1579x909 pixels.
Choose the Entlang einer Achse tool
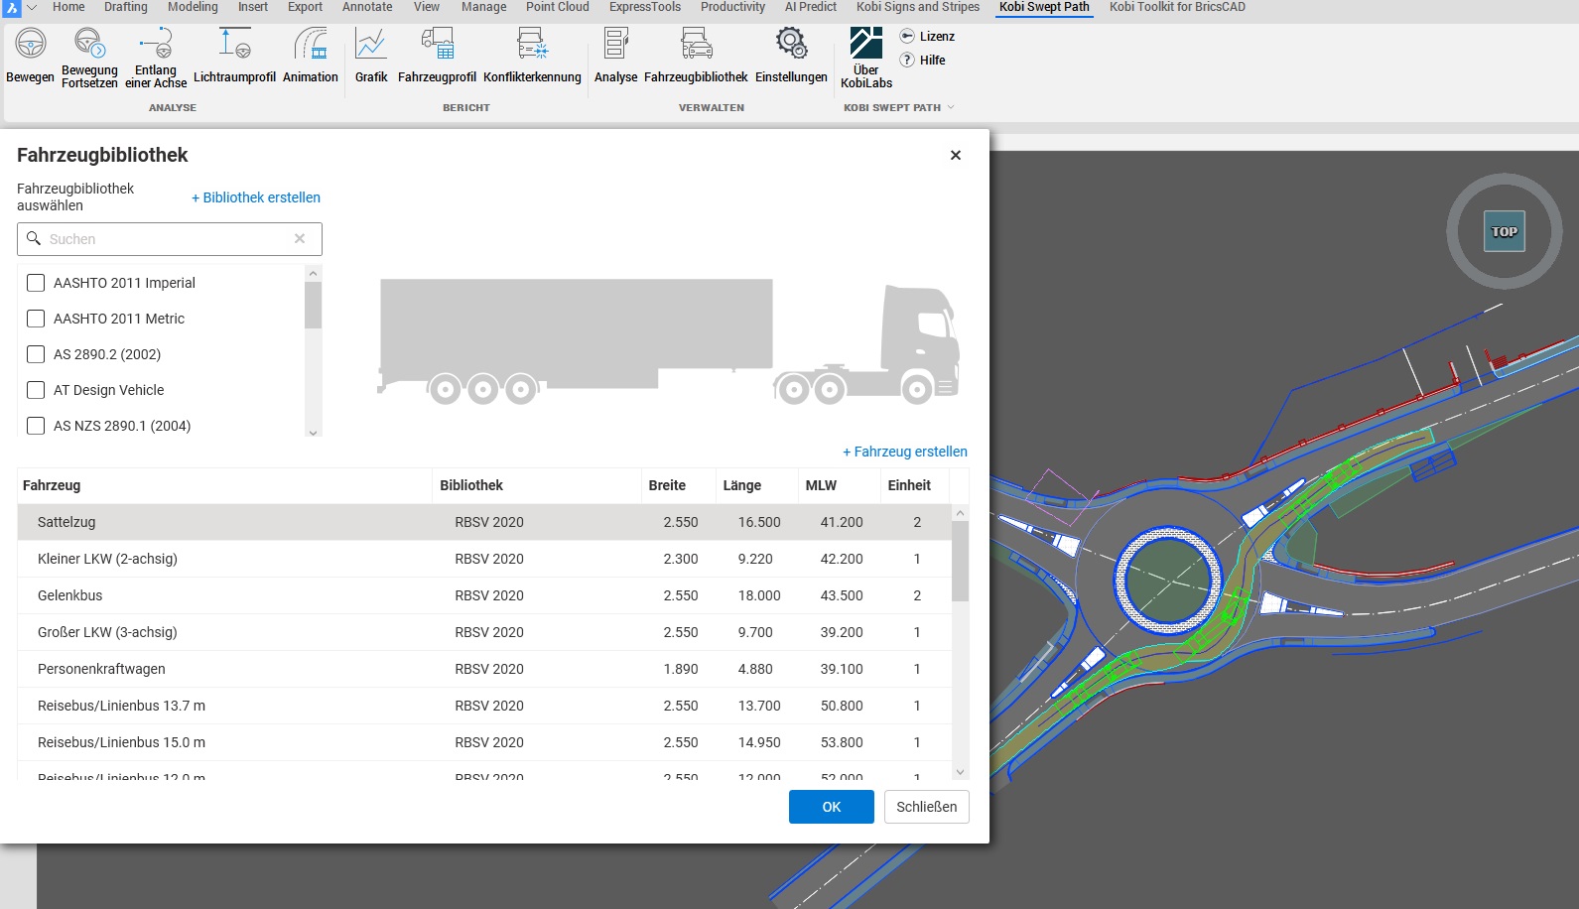coord(156,59)
